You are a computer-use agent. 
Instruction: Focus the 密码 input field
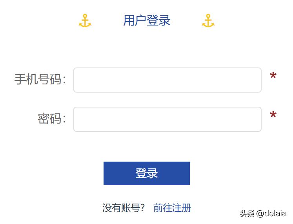click(167, 119)
